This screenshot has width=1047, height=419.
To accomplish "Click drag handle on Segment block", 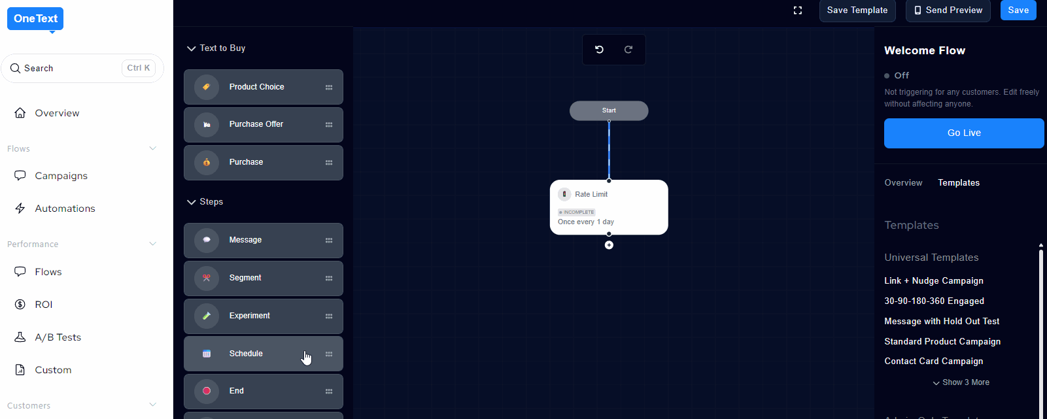I will tap(329, 278).
